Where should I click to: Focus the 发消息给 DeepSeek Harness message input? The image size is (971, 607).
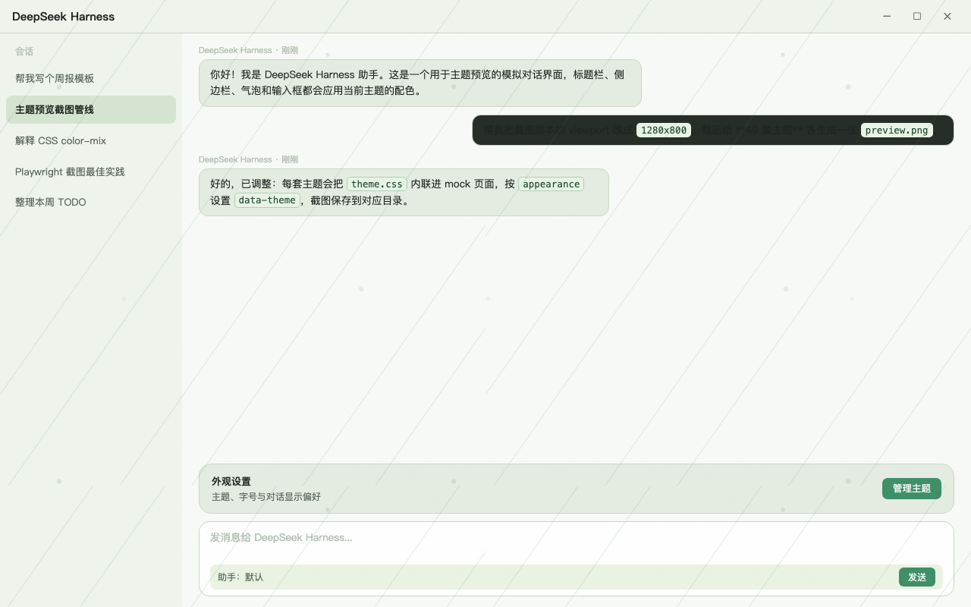pos(576,538)
